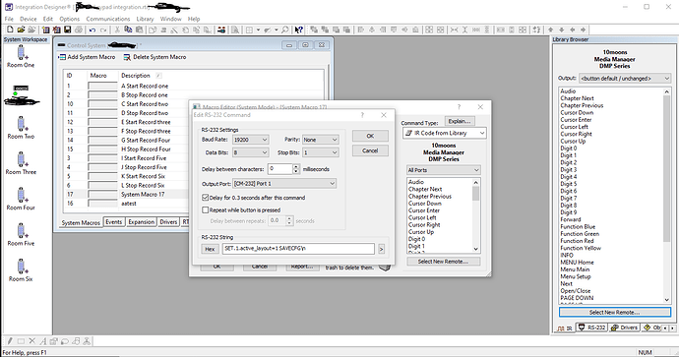Open the Library menu
This screenshot has height=357, width=679.
coord(145,19)
